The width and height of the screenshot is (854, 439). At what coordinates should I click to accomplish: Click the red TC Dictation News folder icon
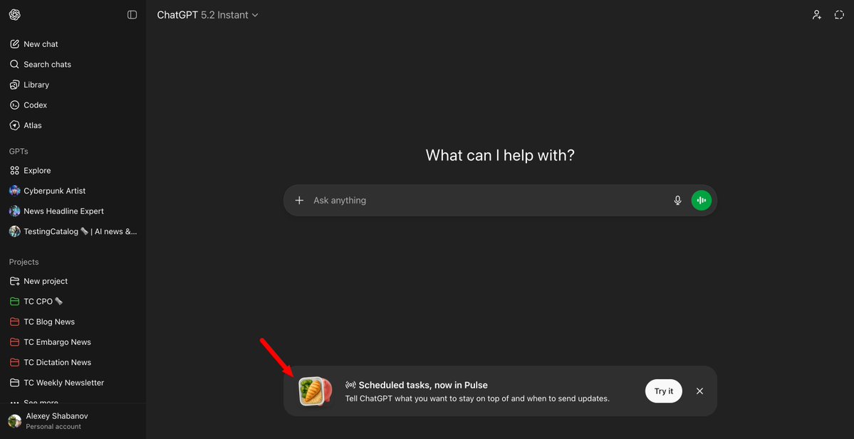tap(15, 362)
